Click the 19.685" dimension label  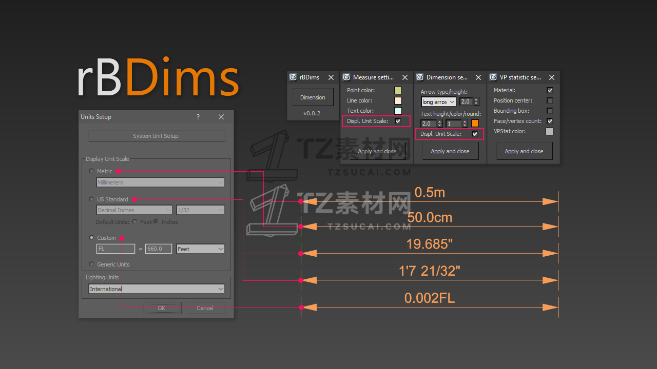430,244
